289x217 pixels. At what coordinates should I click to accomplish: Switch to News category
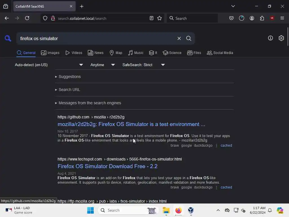tap(95, 53)
